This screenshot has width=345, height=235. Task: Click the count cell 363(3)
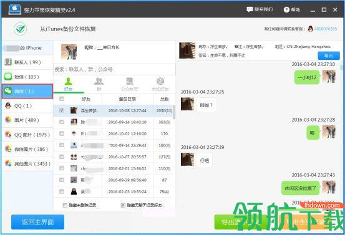[x=164, y=122]
